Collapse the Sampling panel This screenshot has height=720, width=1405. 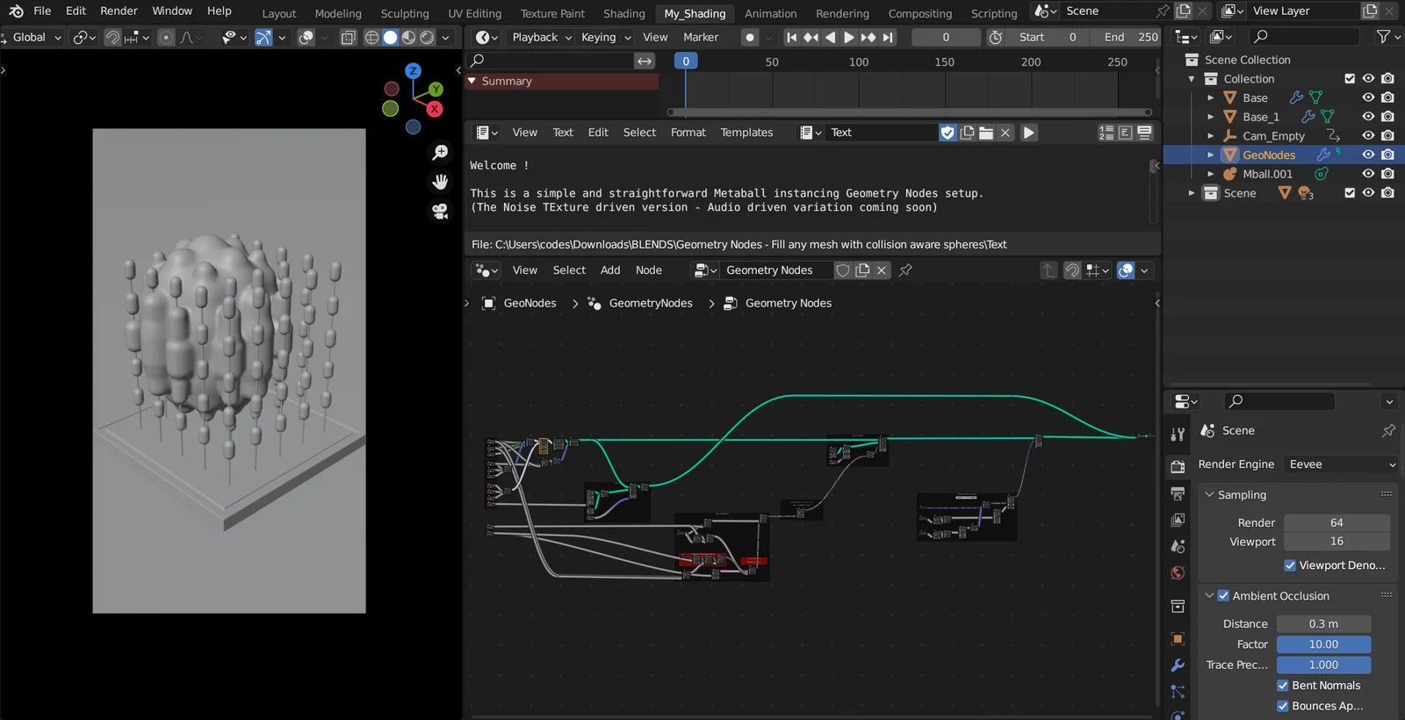pos(1209,495)
